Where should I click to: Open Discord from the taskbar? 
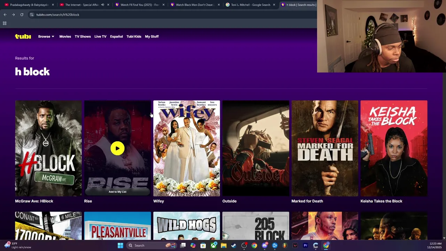[x=264, y=245]
